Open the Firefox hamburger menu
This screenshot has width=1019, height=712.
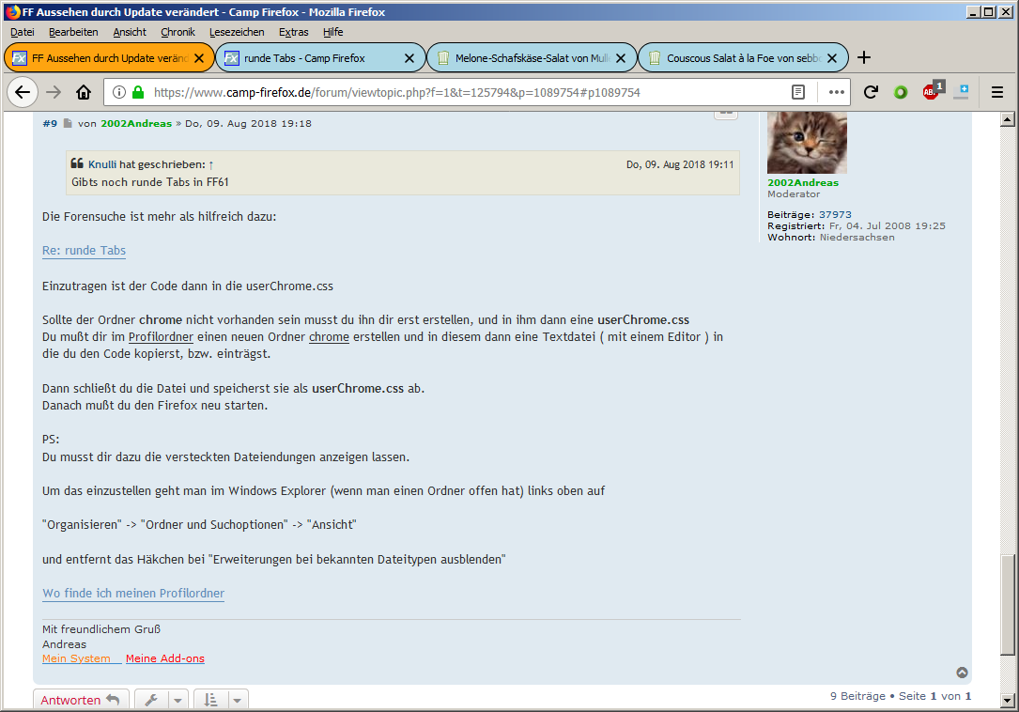point(997,92)
